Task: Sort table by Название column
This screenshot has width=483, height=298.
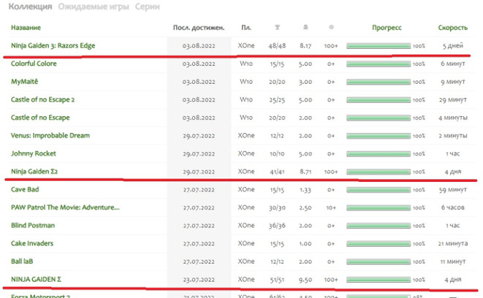Action: (x=26, y=28)
